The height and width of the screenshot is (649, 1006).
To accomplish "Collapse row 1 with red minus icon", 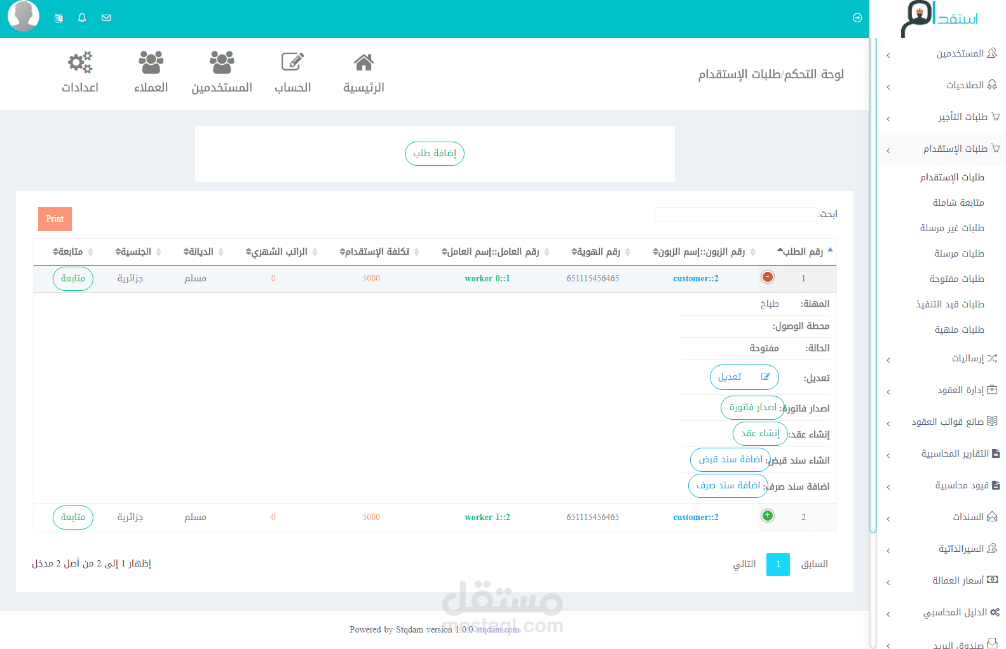I will click(x=768, y=277).
